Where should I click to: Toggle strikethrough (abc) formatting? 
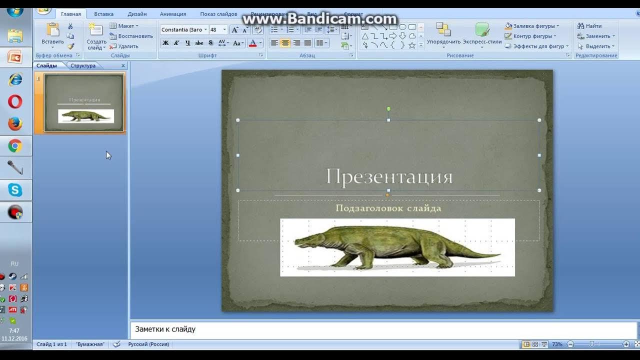click(x=199, y=43)
